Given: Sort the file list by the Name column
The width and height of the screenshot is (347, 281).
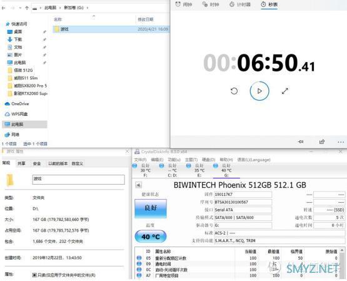Looking at the screenshot, I should 58,19.
